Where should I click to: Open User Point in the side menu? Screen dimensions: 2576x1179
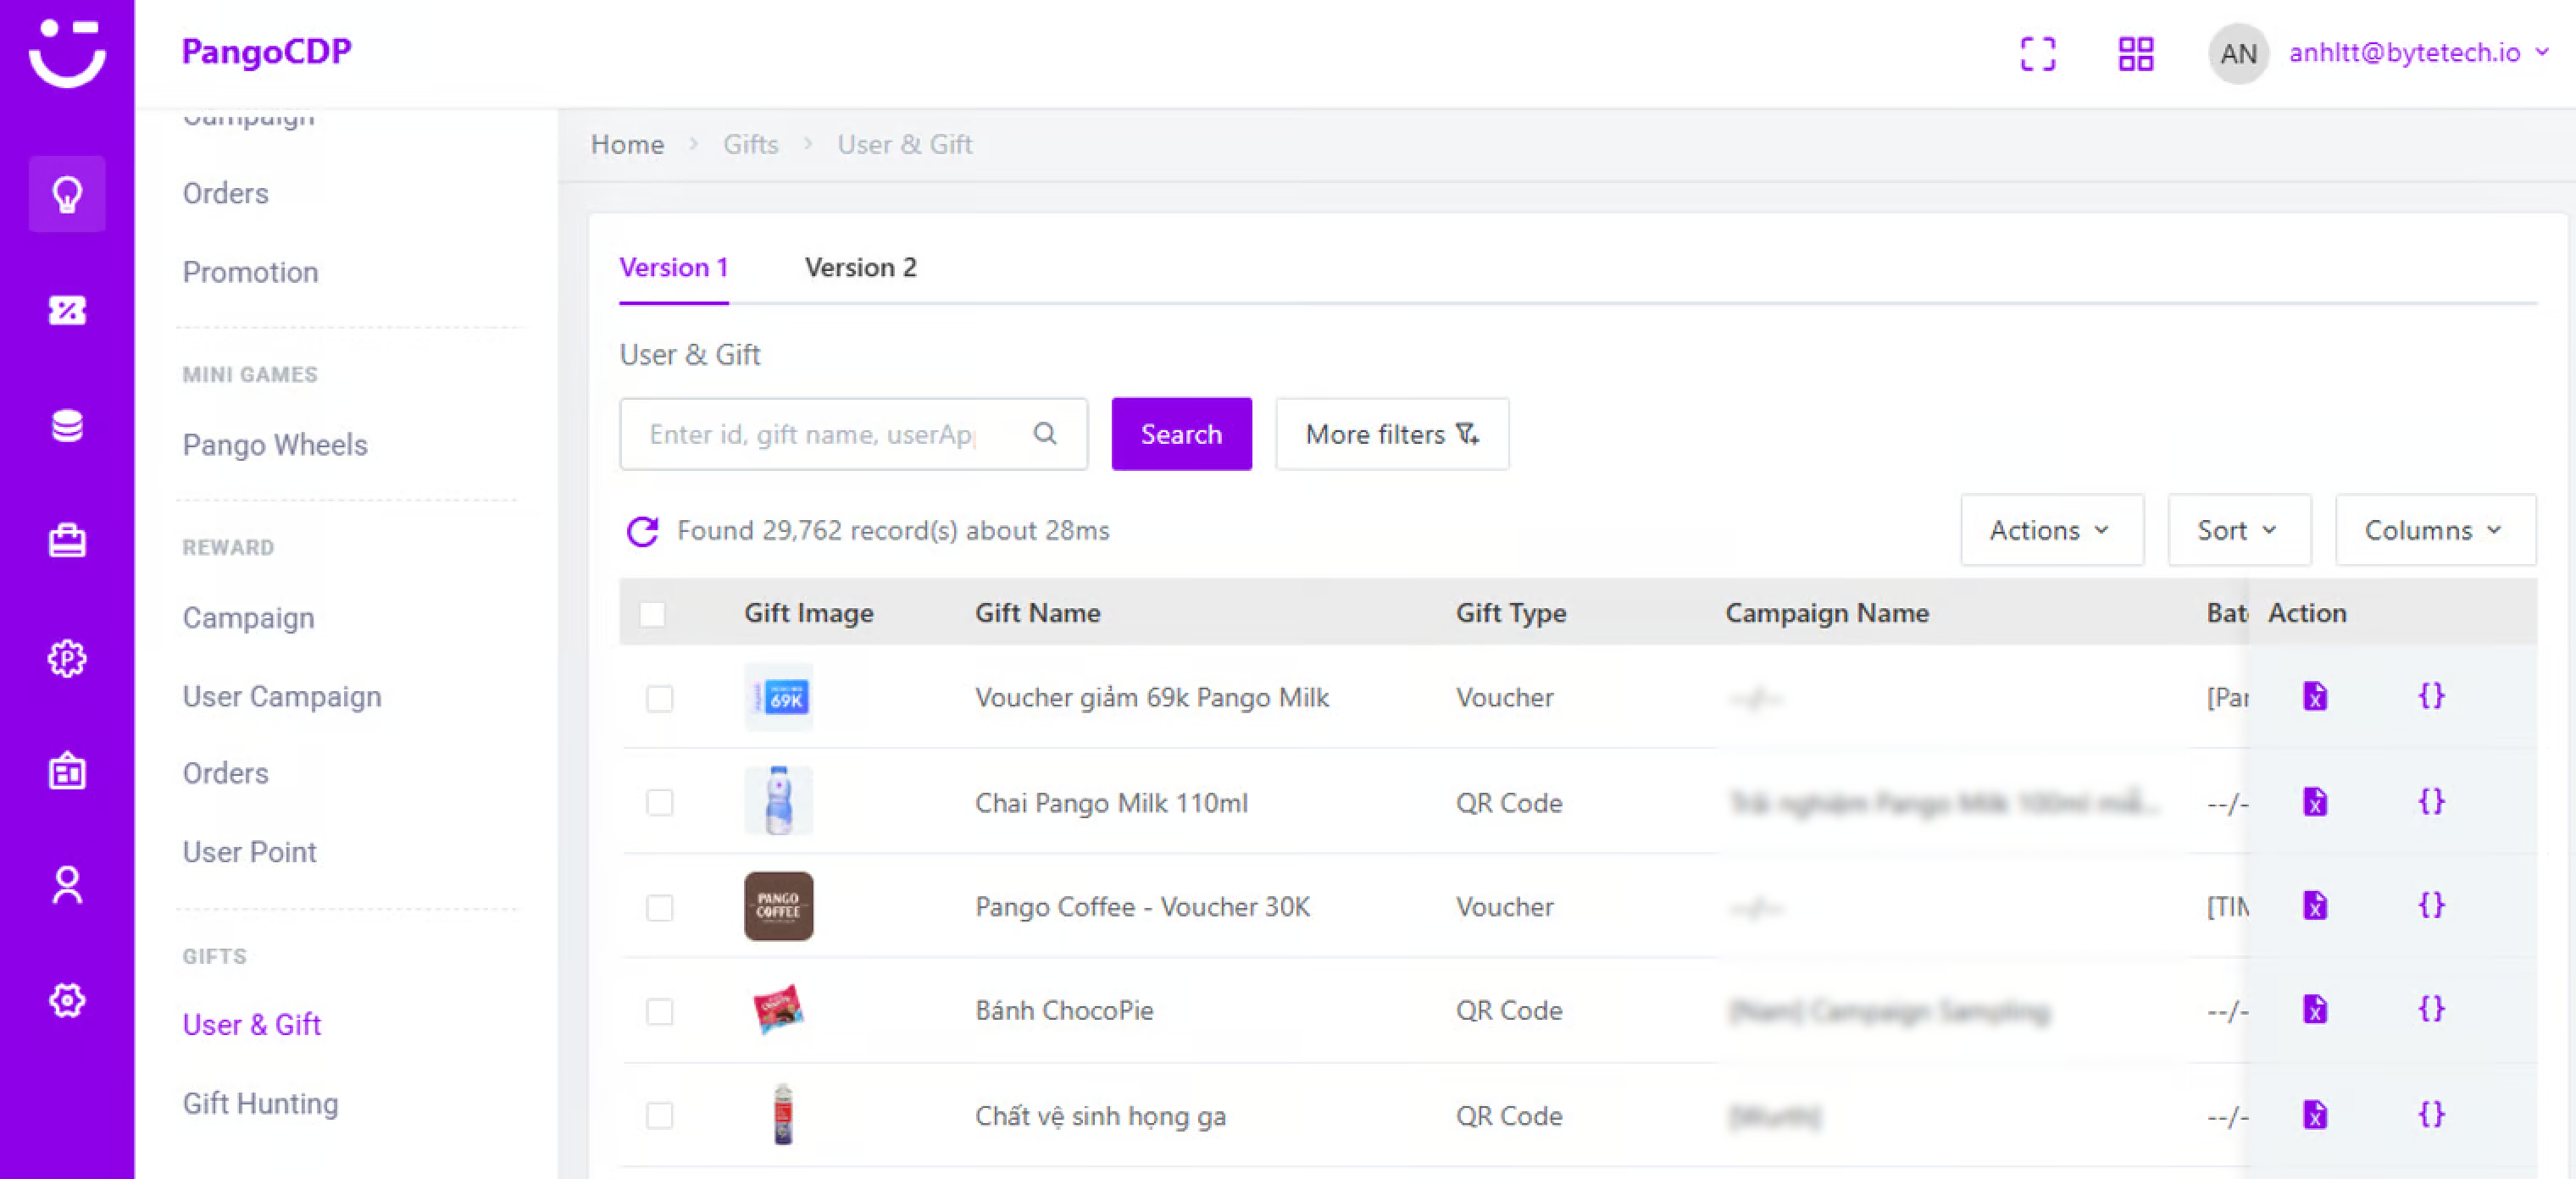point(249,852)
